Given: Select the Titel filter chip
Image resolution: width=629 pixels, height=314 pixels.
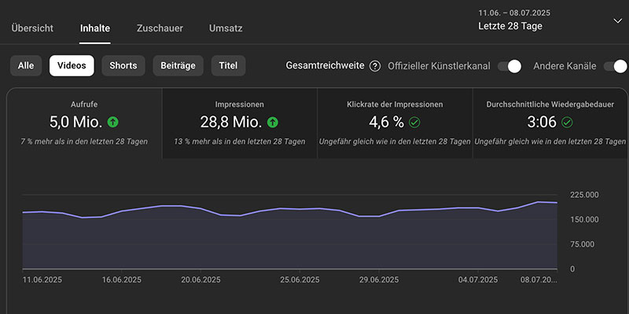Looking at the screenshot, I should (x=229, y=66).
